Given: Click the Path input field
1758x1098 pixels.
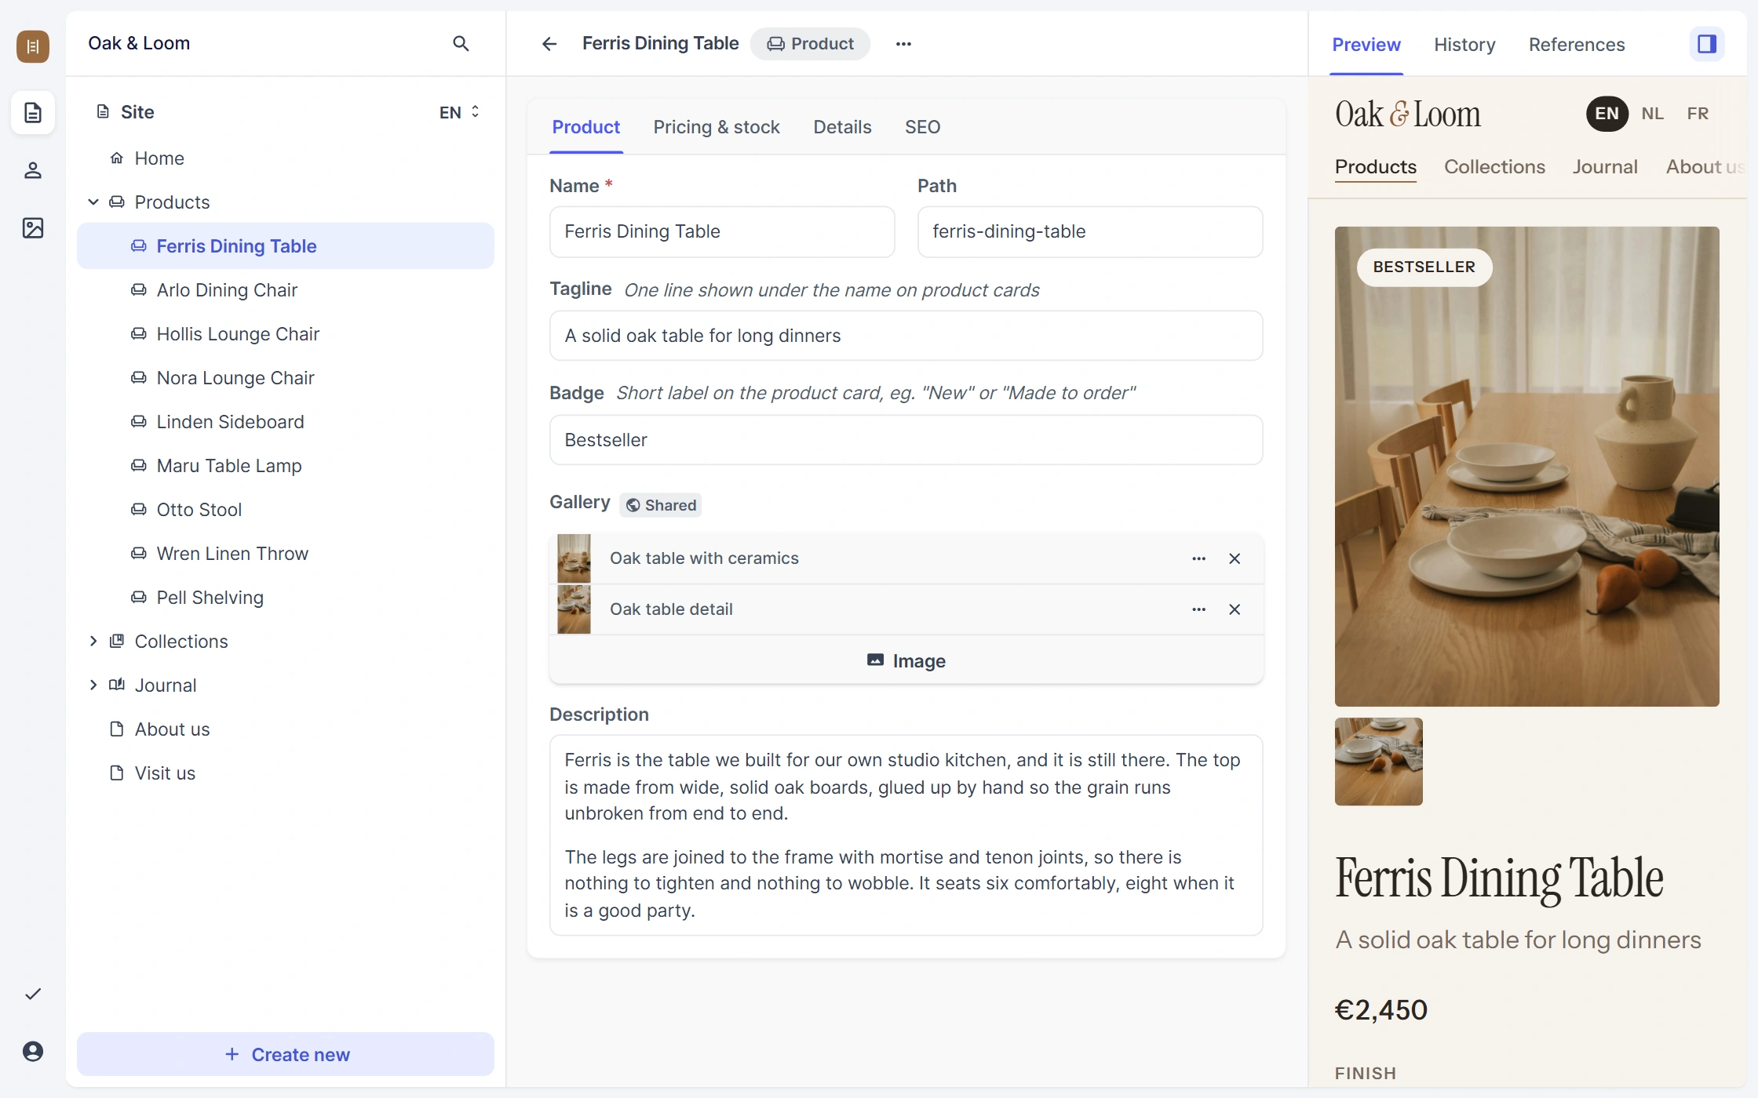Looking at the screenshot, I should point(1090,231).
